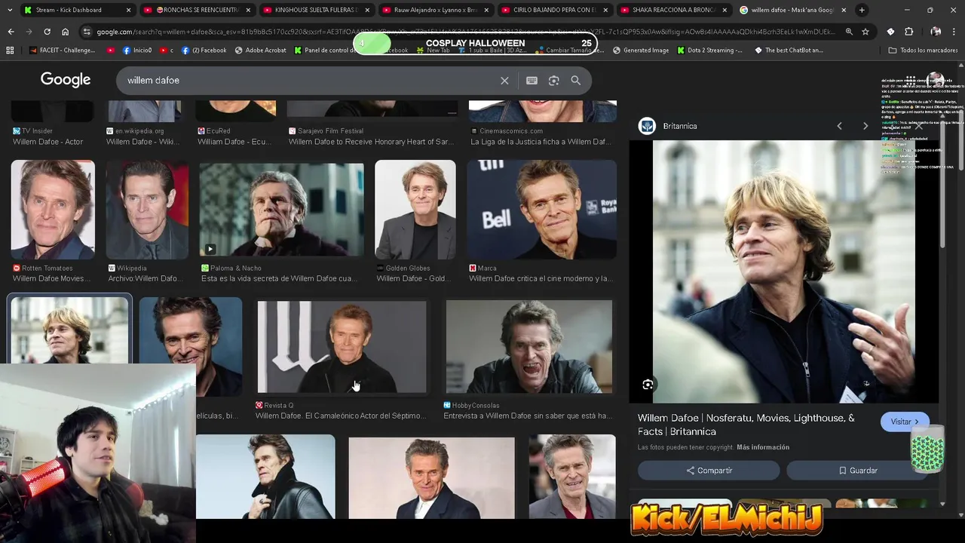
Task: Click the Cinemascomics.com source label
Action: tap(510, 131)
